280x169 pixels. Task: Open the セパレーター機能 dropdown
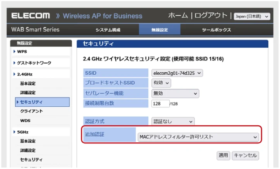pyautogui.click(x=175, y=94)
